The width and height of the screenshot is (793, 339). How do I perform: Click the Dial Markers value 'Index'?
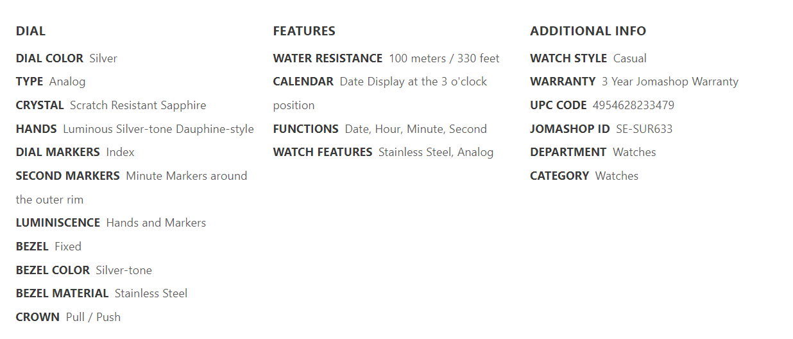point(120,152)
